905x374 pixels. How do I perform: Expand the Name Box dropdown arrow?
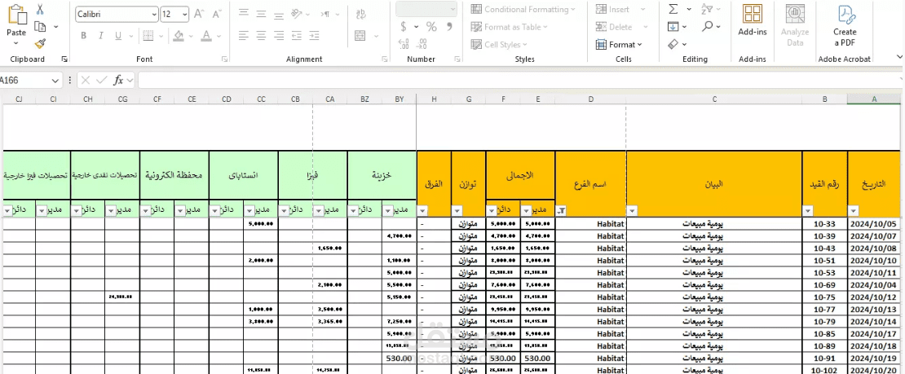click(x=55, y=81)
